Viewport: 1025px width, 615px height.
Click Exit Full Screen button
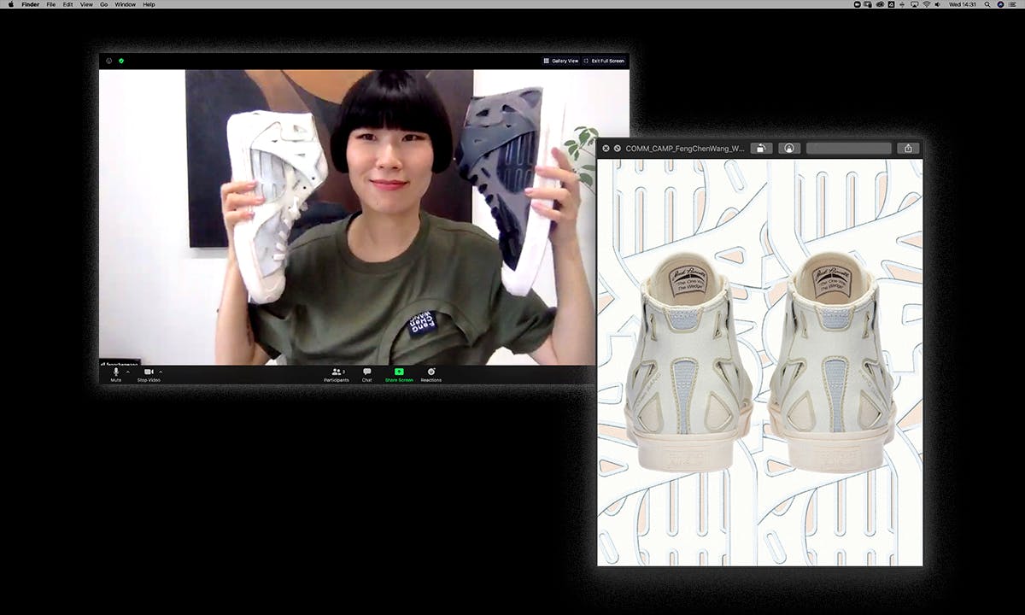click(605, 61)
